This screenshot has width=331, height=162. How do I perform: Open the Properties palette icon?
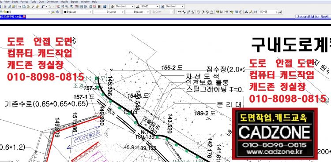tap(77, 7)
